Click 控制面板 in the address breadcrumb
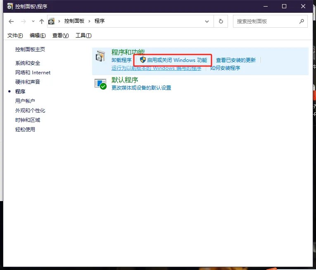 tap(74, 21)
